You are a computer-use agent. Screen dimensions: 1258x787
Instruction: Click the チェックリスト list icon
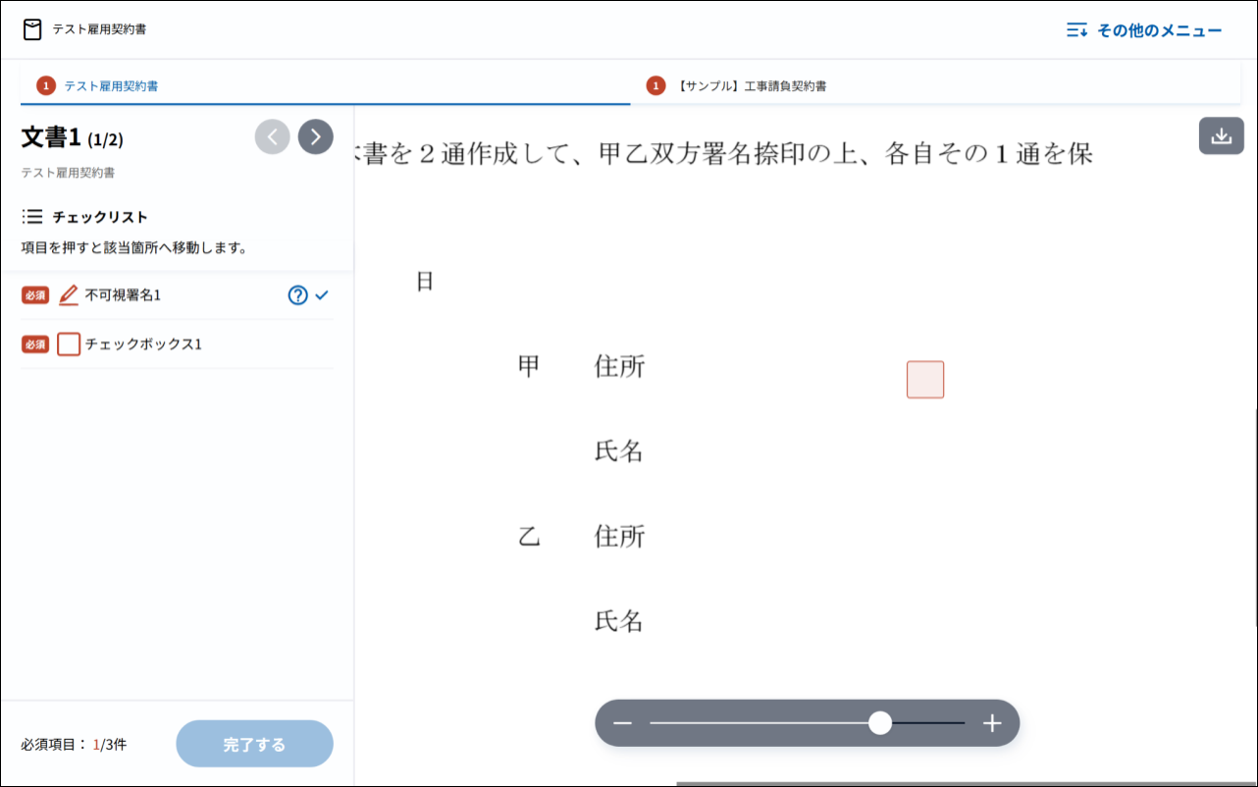coord(31,217)
